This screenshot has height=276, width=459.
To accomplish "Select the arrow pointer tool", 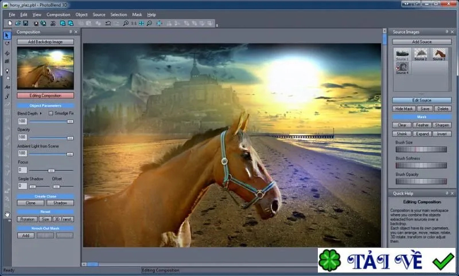I will (x=7, y=36).
